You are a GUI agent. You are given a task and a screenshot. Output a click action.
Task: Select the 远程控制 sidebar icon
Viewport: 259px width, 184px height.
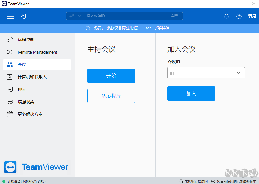pos(10,39)
